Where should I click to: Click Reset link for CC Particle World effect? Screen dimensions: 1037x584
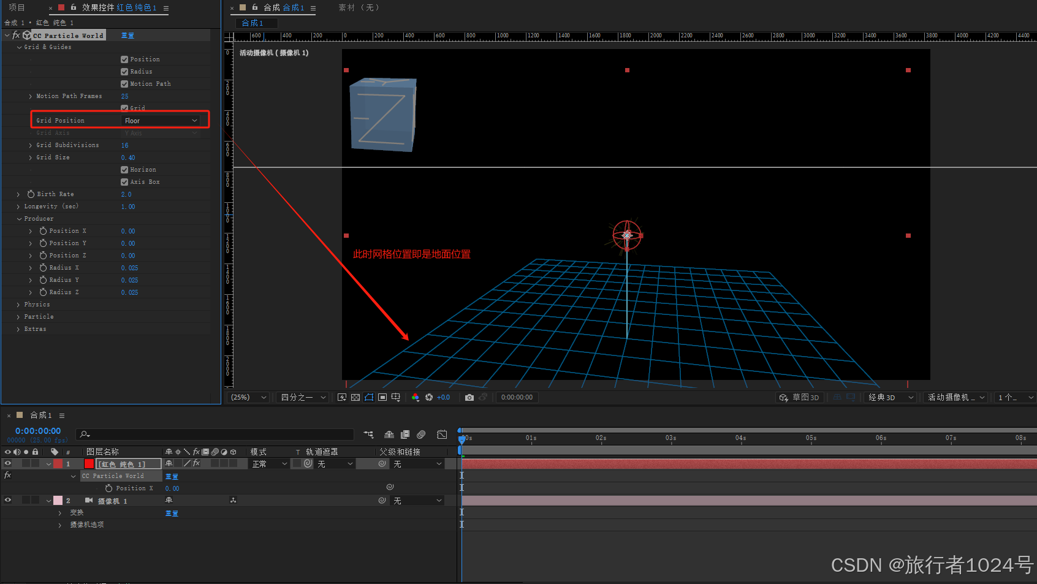[127, 36]
